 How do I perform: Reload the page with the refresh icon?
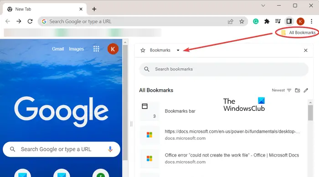[x=30, y=21]
